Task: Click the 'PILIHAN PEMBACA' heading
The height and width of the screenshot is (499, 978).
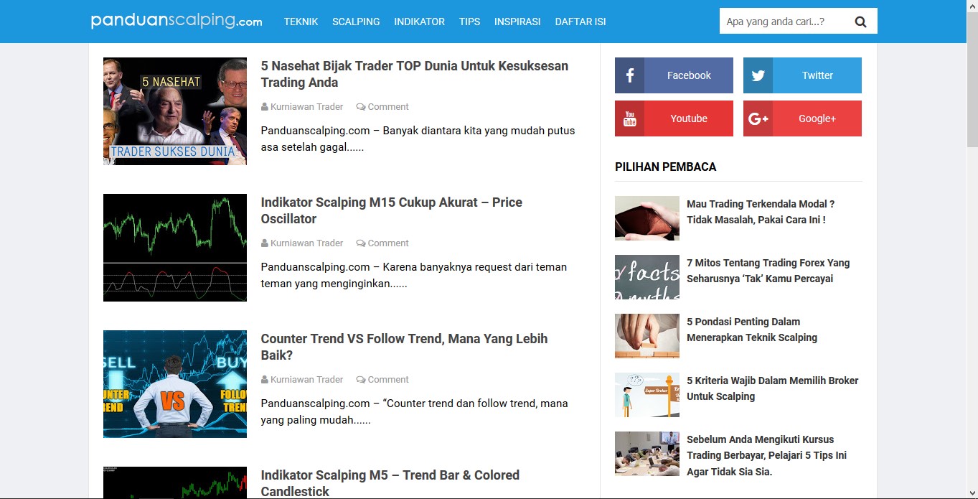Action: [666, 167]
